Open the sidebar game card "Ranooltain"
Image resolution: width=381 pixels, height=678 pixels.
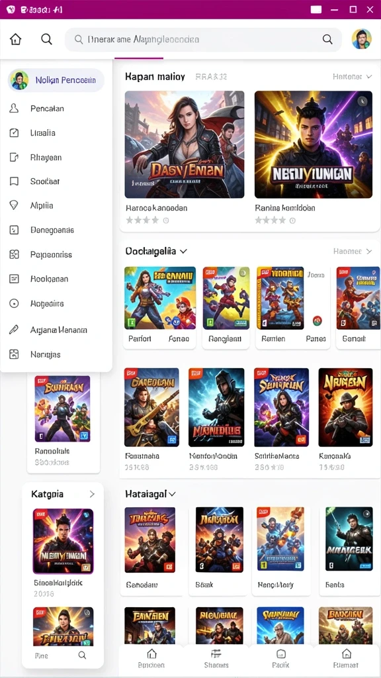tap(63, 422)
